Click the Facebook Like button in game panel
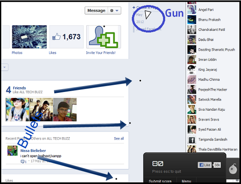The width and height of the screenshot is (241, 184). pos(205,165)
